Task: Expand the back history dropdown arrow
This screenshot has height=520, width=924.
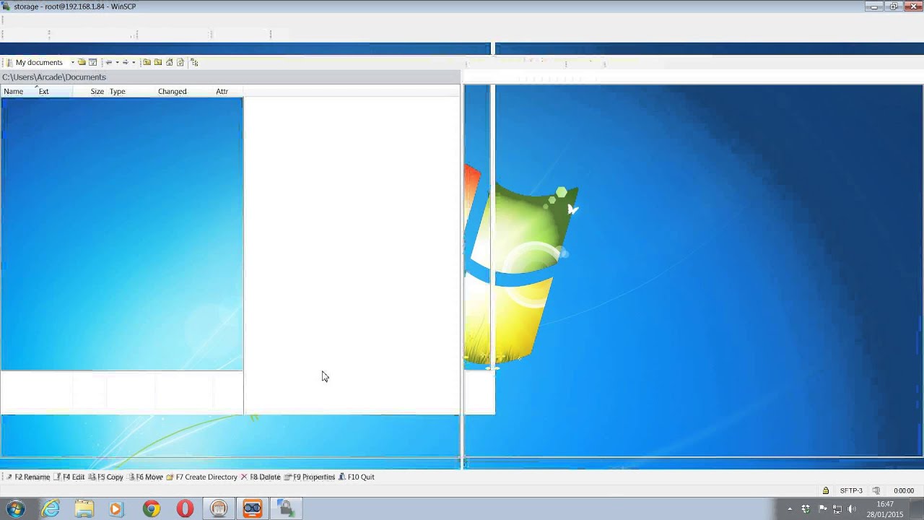Action: (118, 62)
